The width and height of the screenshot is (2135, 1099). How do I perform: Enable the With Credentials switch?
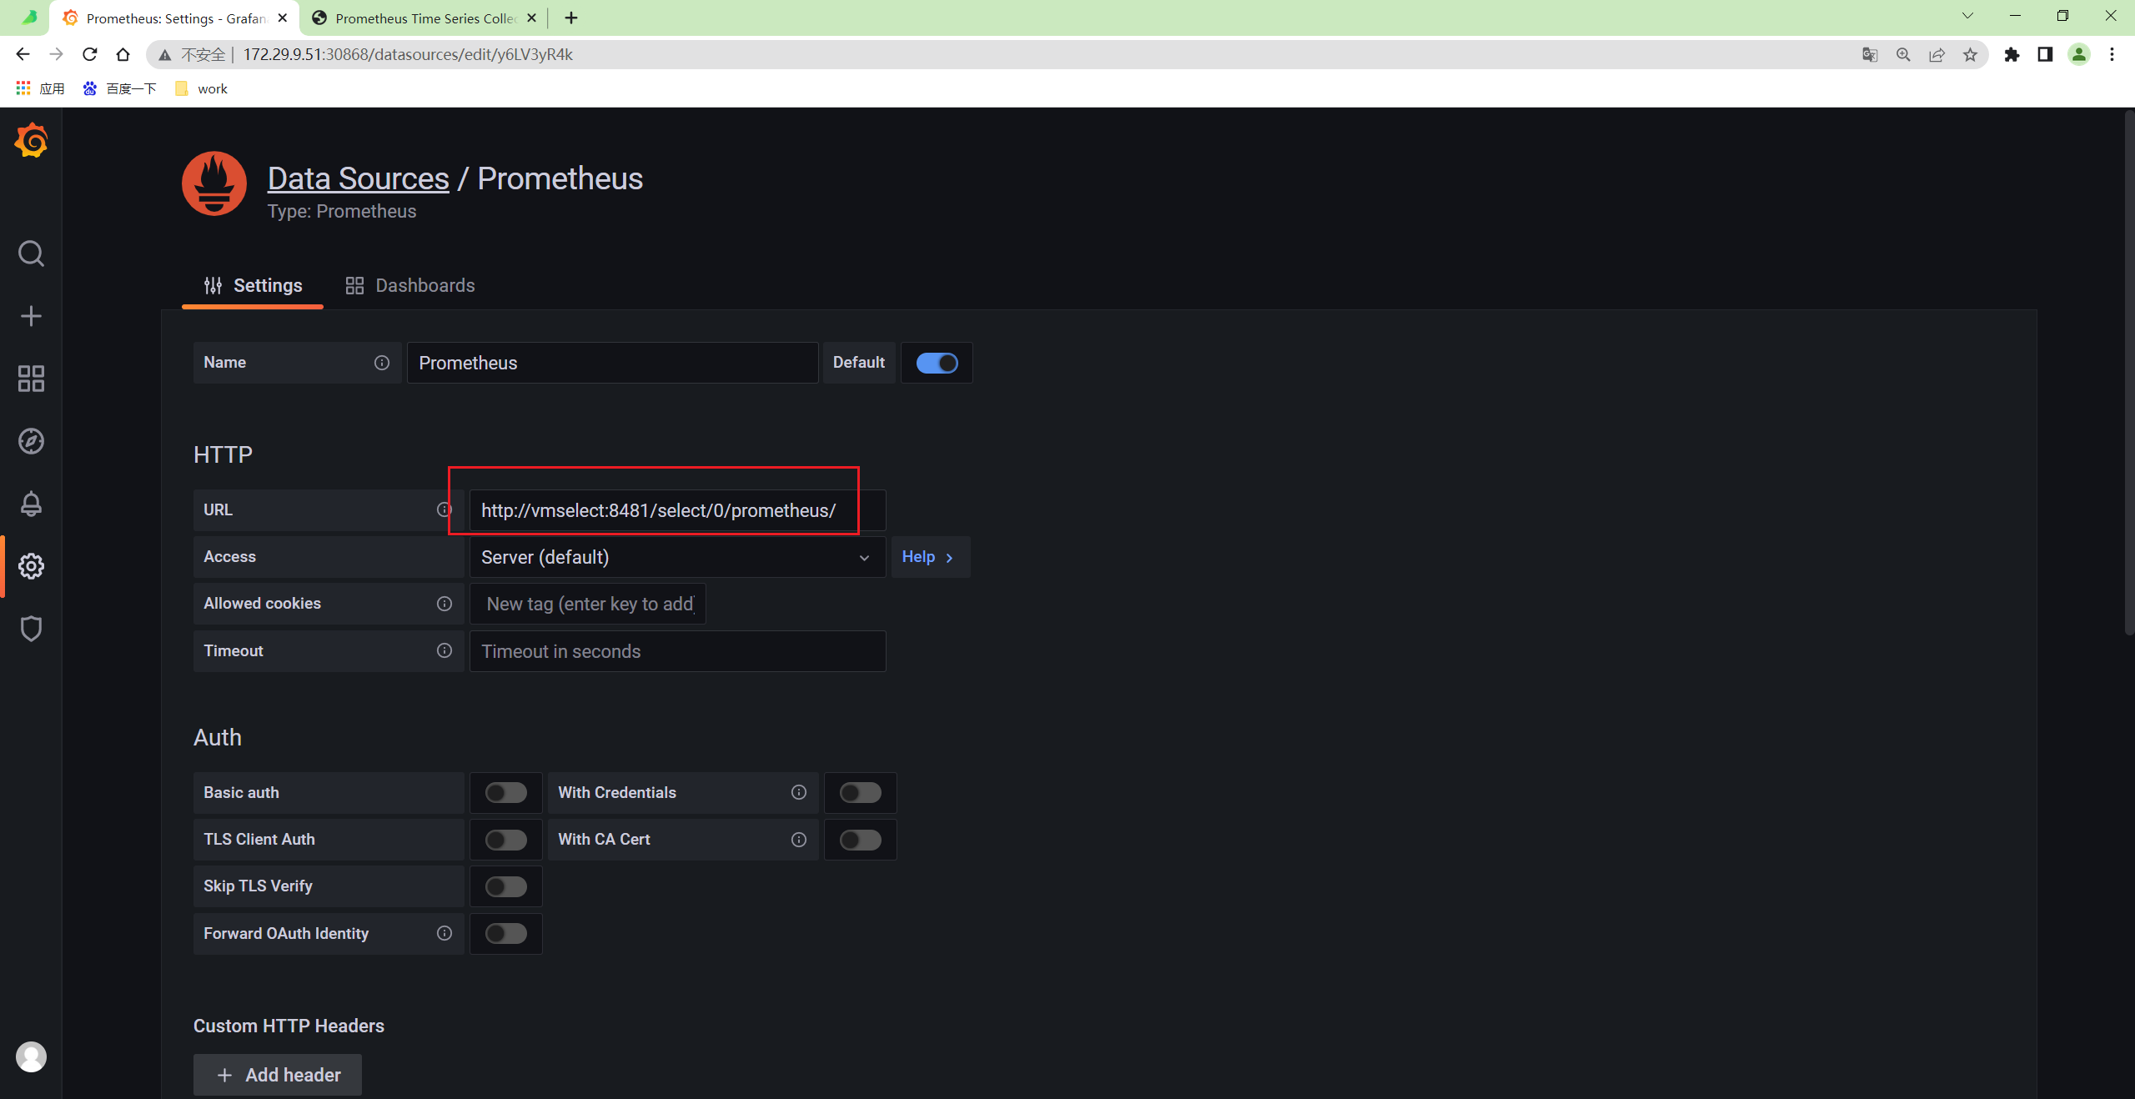tap(861, 792)
